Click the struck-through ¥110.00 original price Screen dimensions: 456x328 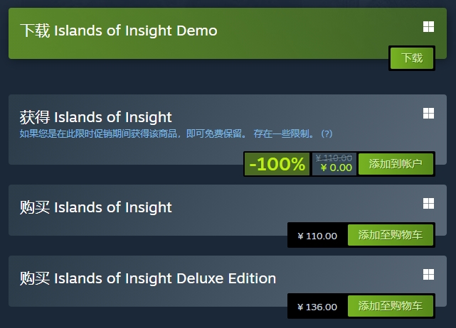pyautogui.click(x=334, y=158)
